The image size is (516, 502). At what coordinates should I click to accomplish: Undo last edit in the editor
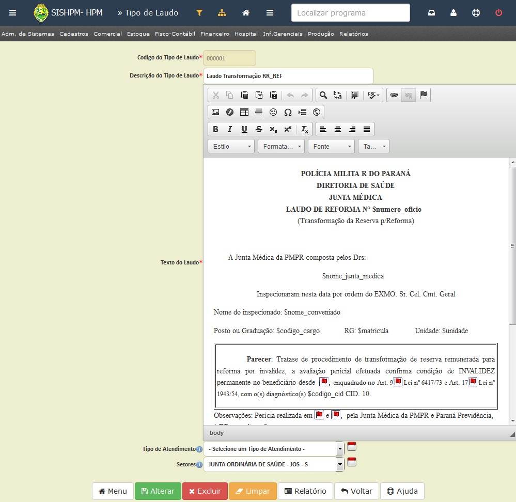290,95
